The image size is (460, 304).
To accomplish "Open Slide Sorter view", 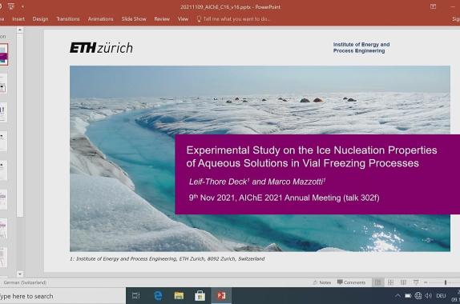I will tap(390, 282).
